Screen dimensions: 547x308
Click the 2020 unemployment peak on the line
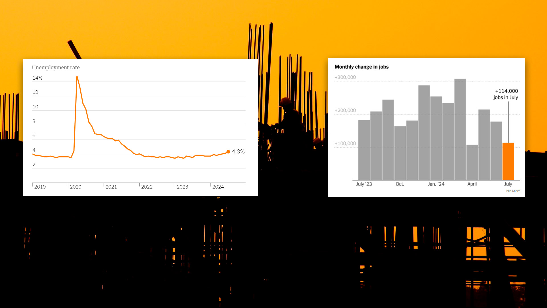click(77, 77)
